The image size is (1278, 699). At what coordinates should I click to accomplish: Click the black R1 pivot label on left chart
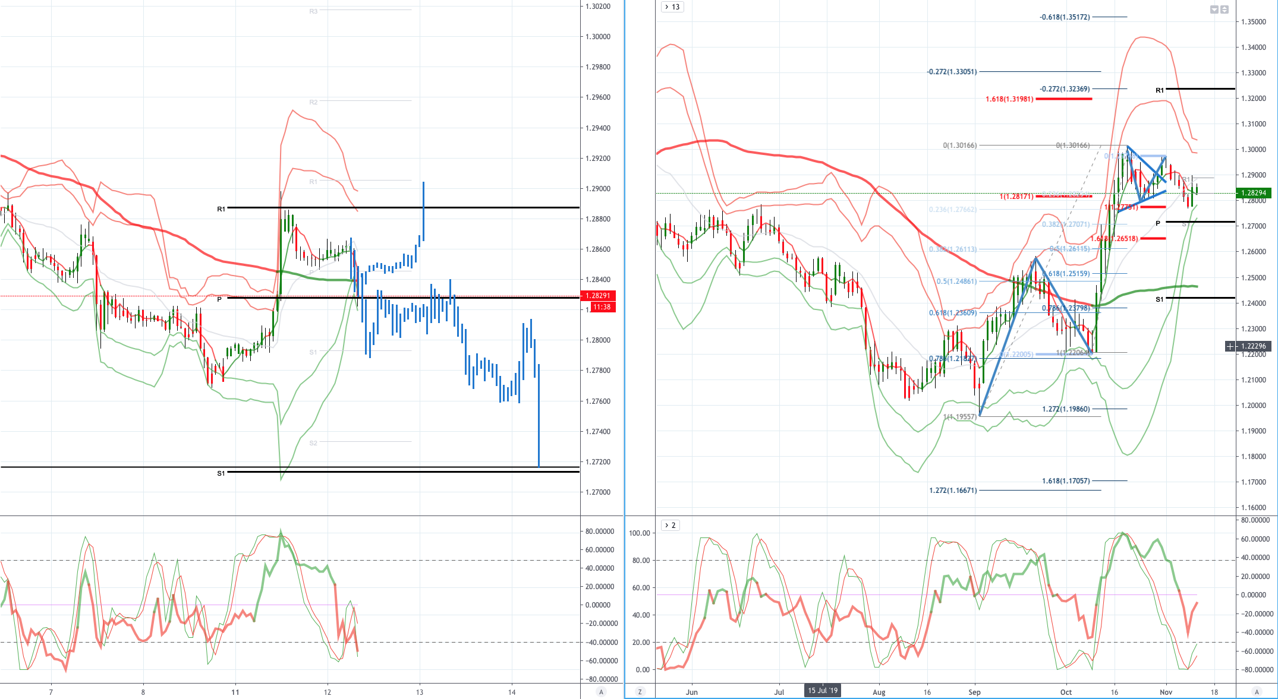221,209
